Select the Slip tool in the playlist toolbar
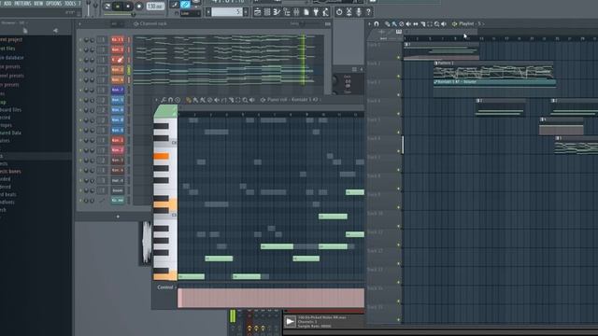Screen dimensions: 598x336 pos(415,23)
